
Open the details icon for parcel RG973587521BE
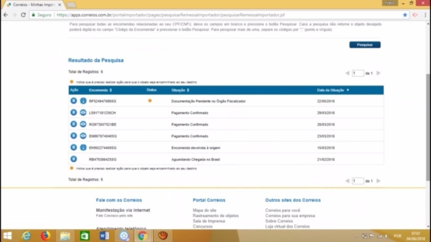(74, 124)
